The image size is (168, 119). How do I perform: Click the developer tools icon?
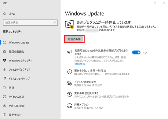[4, 115]
